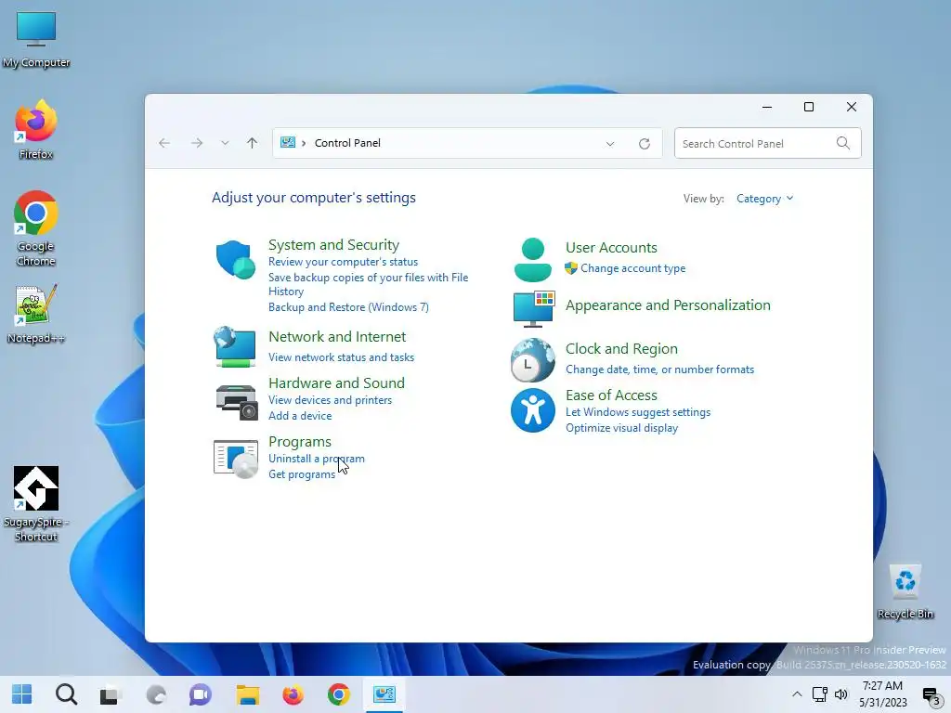This screenshot has width=951, height=713.
Task: Click Change account type
Action: click(632, 268)
